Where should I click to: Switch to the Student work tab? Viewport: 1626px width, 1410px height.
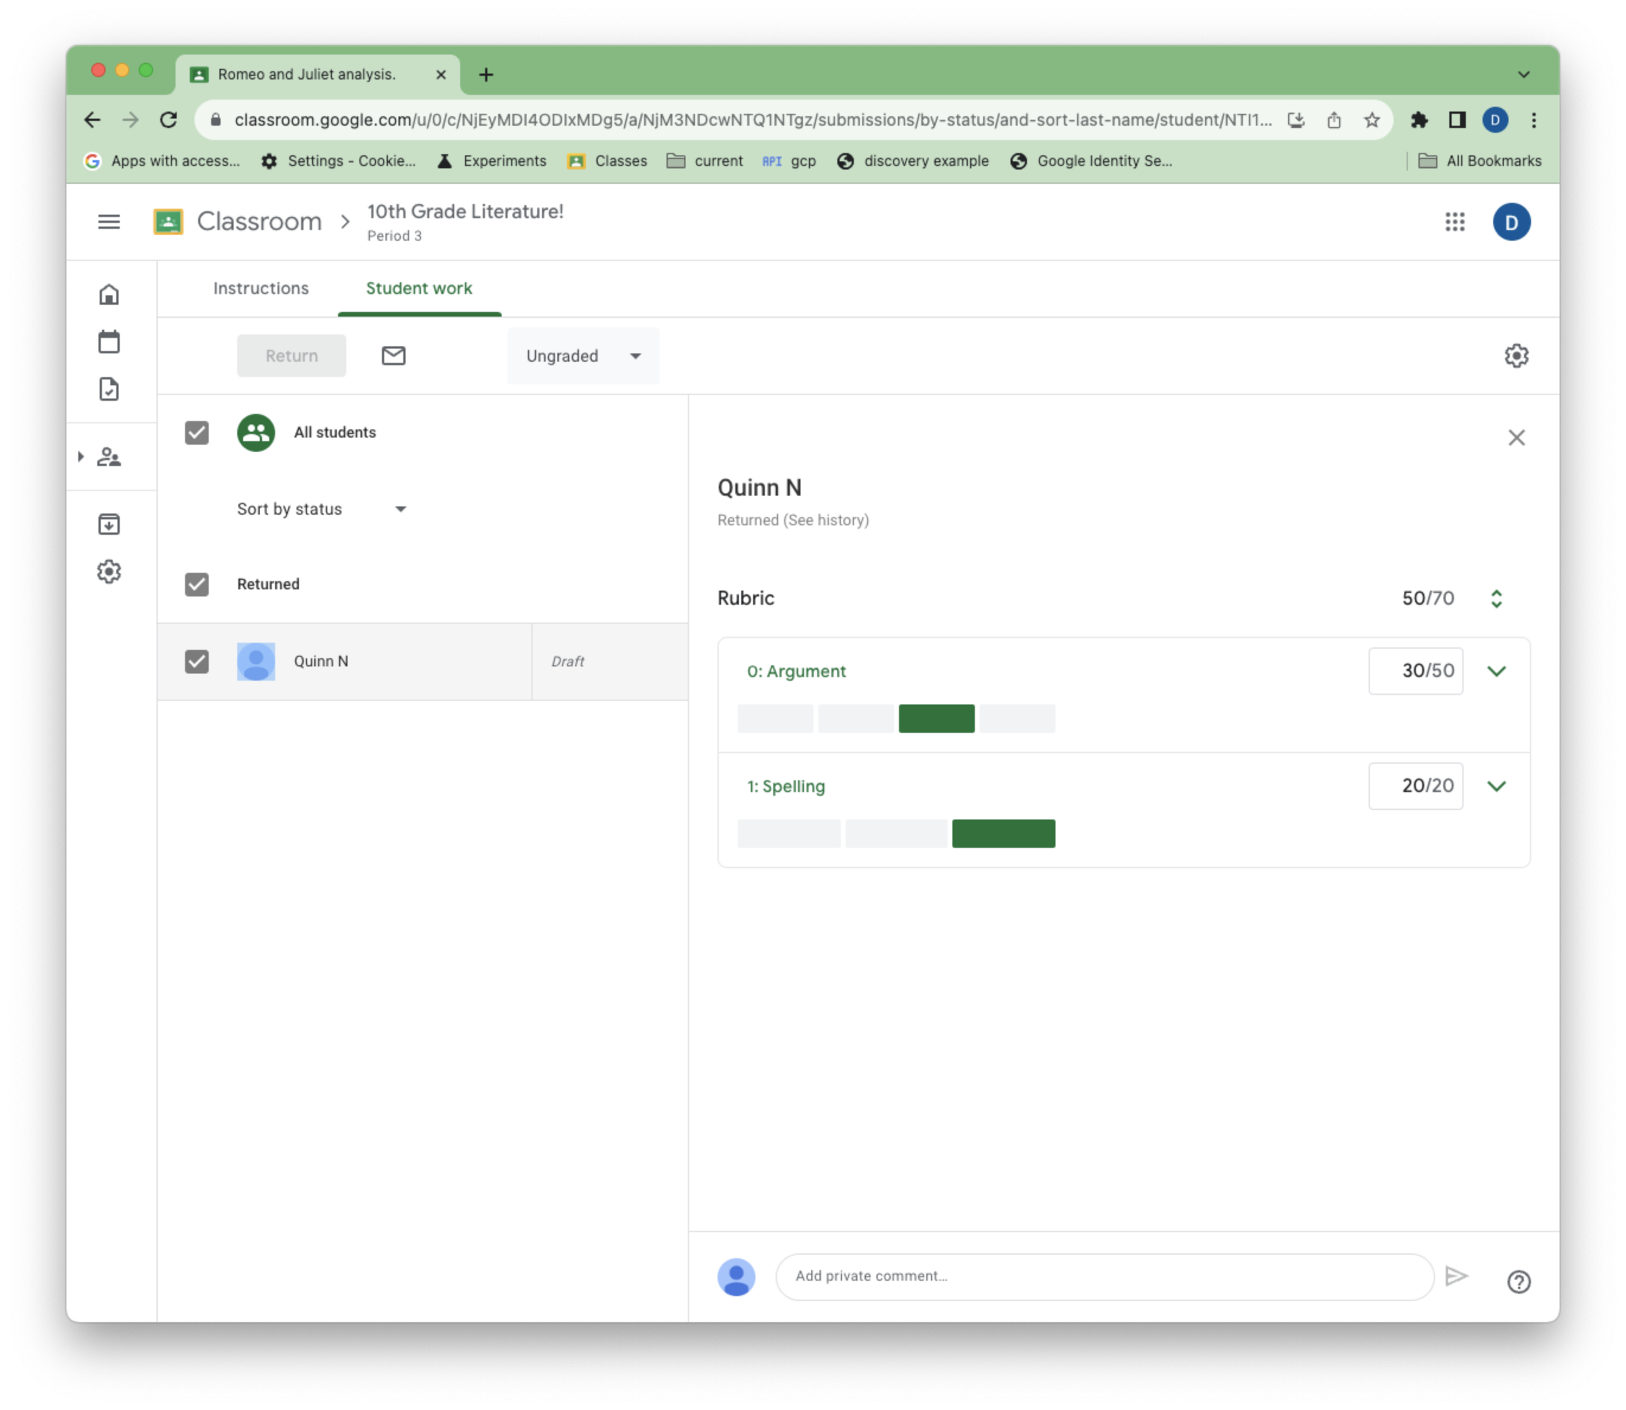[x=417, y=288]
